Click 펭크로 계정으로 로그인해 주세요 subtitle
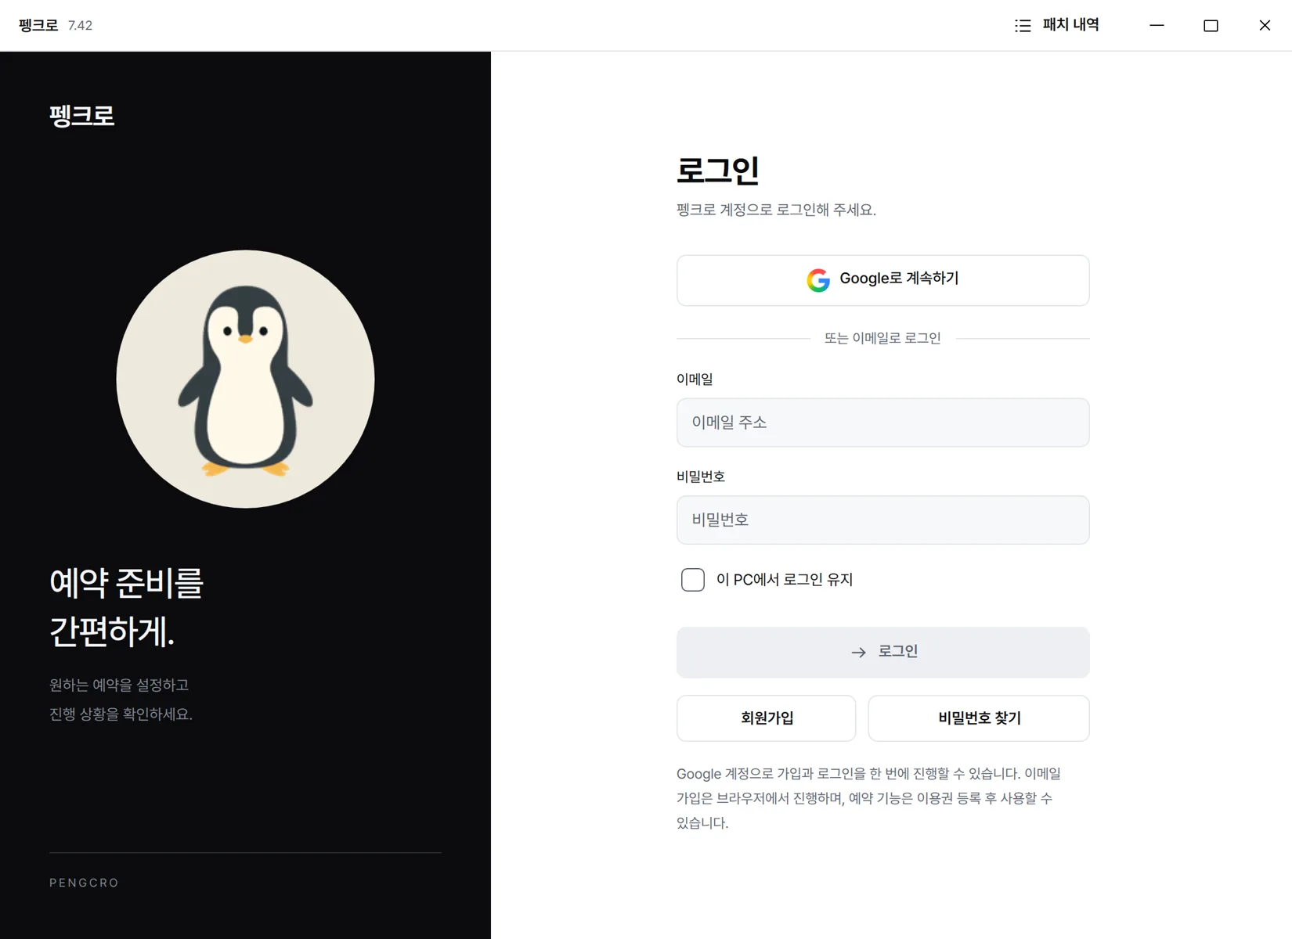Image resolution: width=1292 pixels, height=939 pixels. [x=776, y=210]
